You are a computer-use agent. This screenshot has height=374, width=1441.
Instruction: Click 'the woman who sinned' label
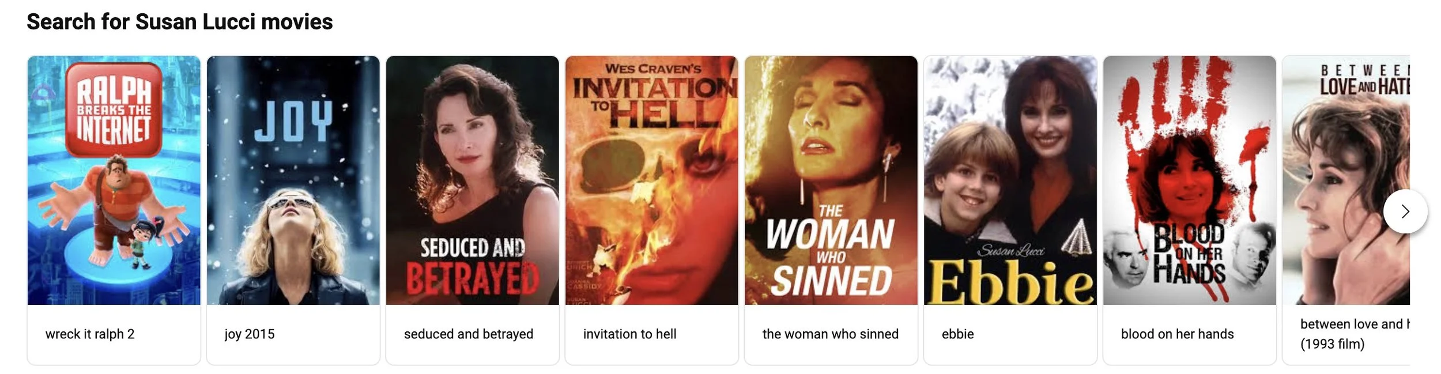click(x=831, y=334)
